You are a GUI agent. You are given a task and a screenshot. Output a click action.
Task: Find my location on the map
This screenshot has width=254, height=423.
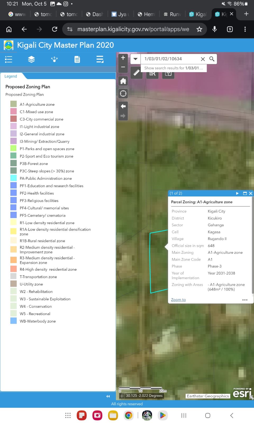pos(123,94)
